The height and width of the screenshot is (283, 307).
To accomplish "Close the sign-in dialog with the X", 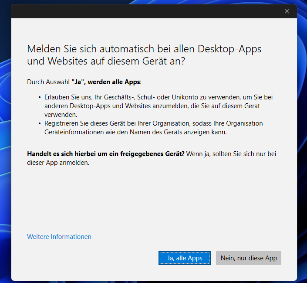I will click(287, 11).
